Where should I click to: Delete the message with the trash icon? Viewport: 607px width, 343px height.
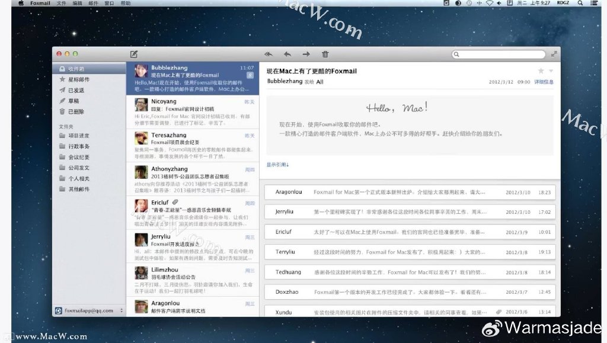coord(325,54)
